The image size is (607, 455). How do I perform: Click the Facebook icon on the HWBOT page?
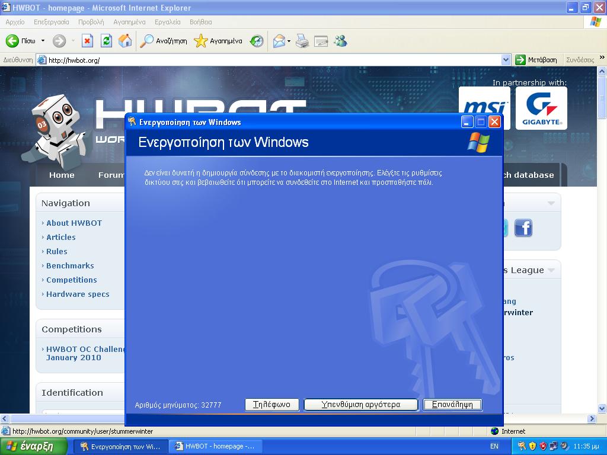[x=523, y=227]
